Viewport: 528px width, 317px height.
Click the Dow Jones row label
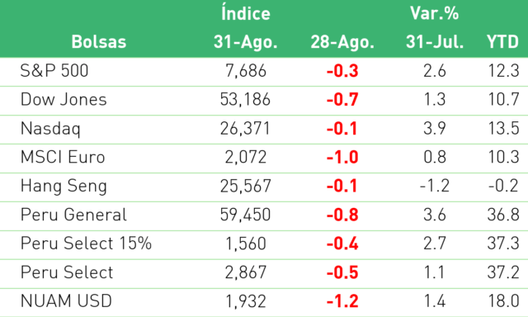point(64,99)
